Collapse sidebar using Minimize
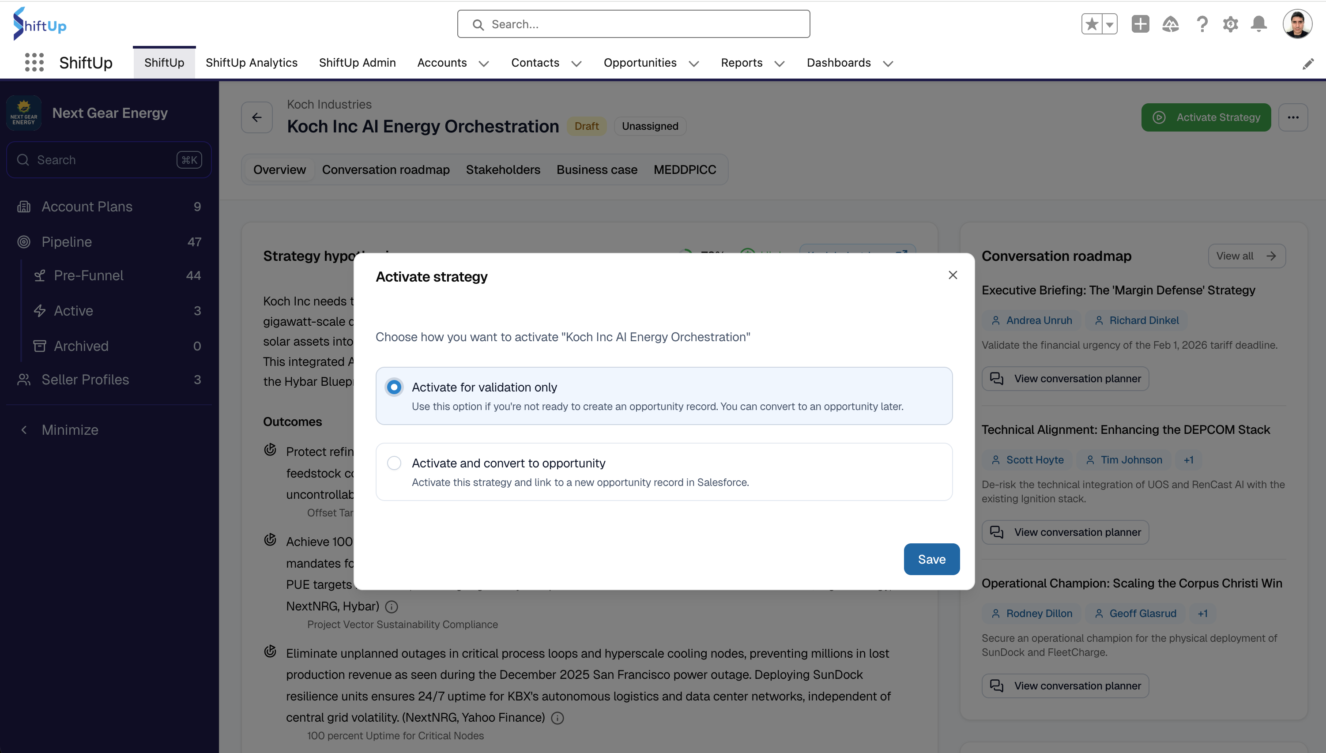 [69, 430]
